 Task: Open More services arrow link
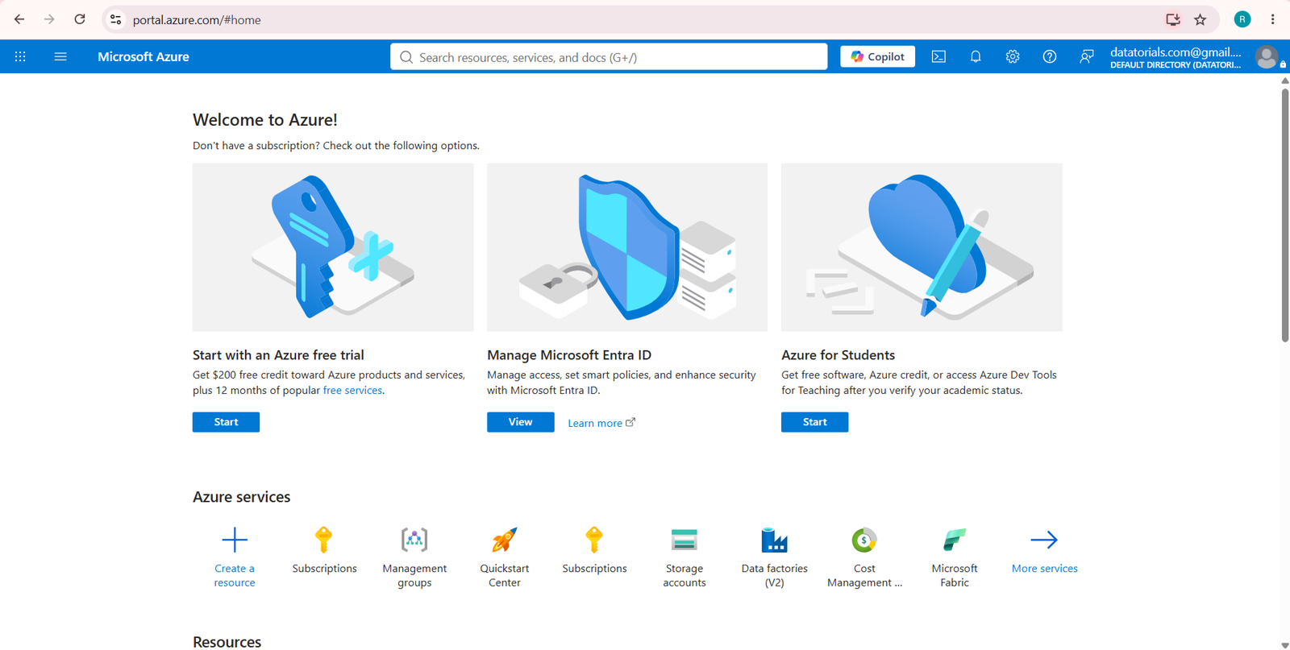[x=1044, y=552]
